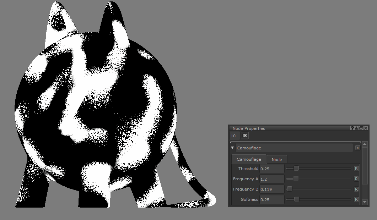Click the clear all node panels icon
The height and width of the screenshot is (220, 377).
click(x=245, y=136)
